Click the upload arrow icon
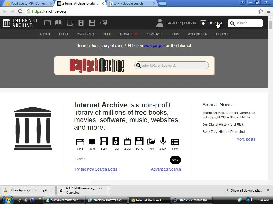The height and width of the screenshot is (204, 273). [203, 23]
